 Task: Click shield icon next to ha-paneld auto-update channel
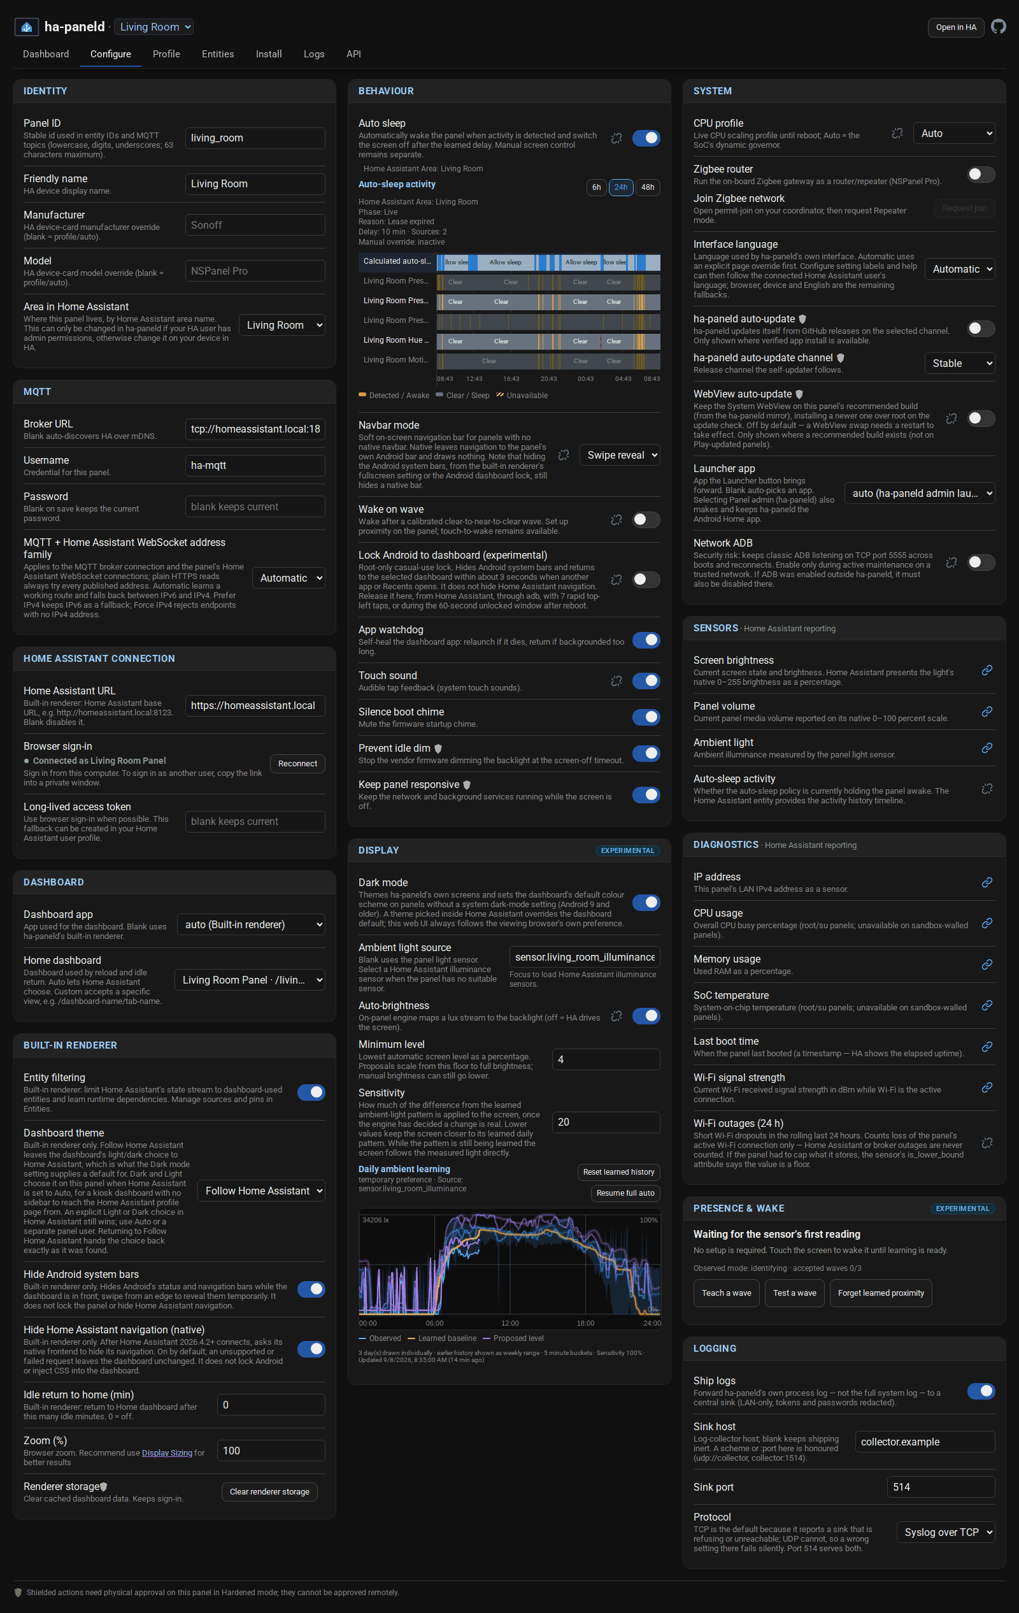(x=840, y=359)
